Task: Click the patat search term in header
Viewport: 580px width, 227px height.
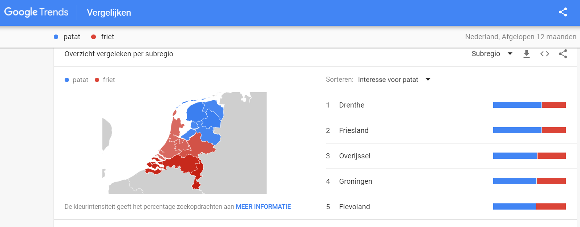Action: [72, 37]
